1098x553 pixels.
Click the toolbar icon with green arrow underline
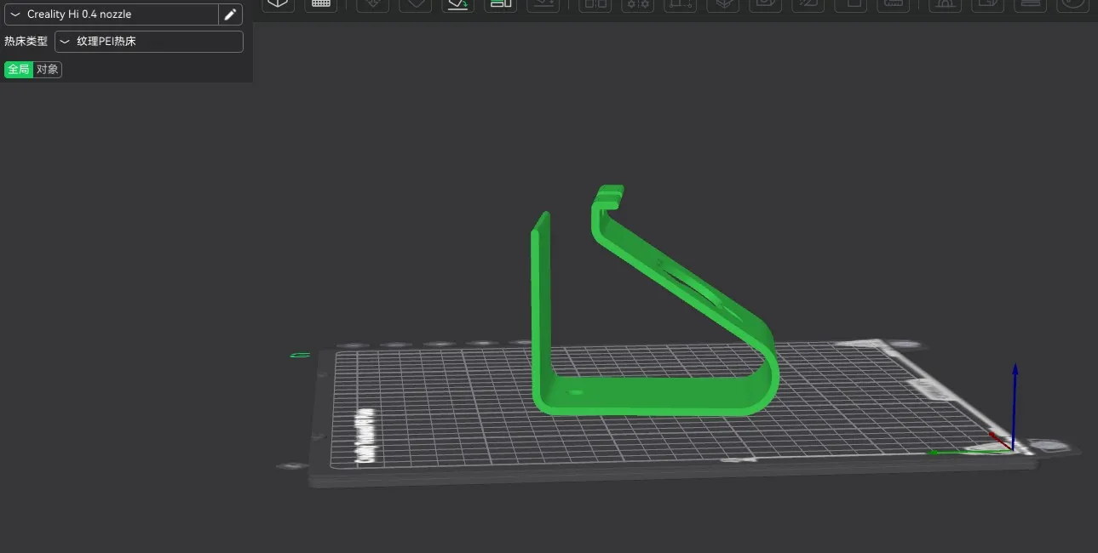click(x=458, y=4)
